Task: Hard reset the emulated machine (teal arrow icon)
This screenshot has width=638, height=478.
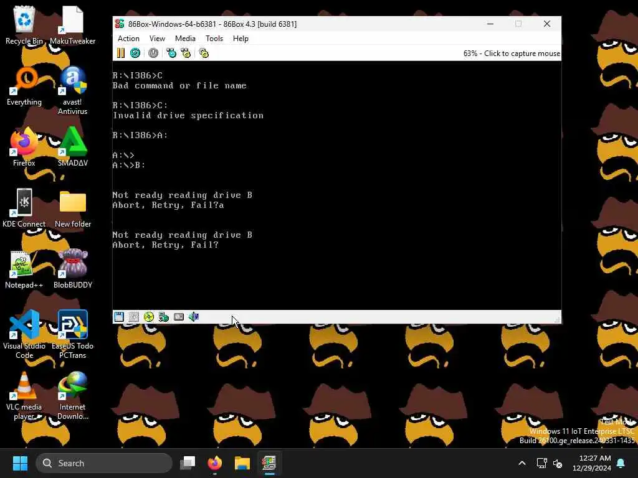Action: [135, 53]
